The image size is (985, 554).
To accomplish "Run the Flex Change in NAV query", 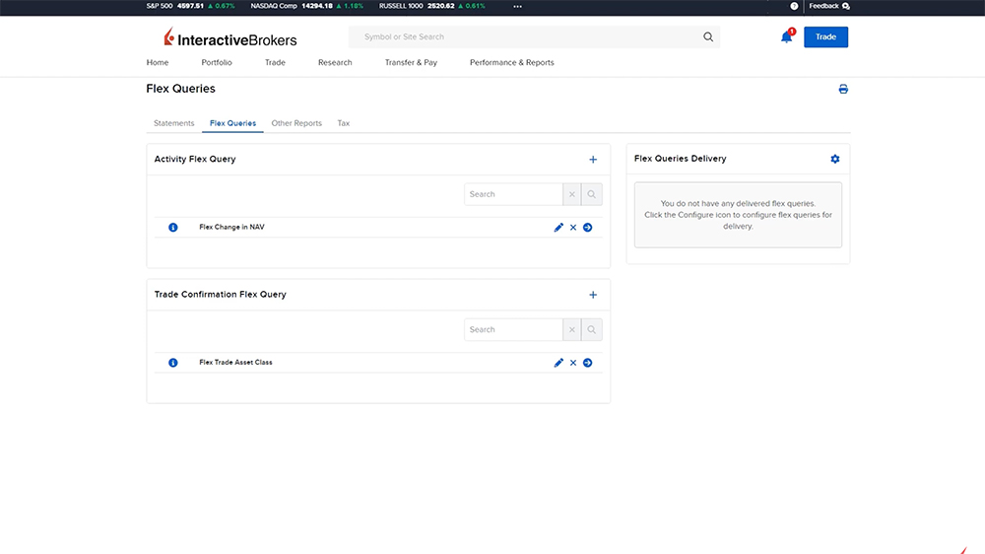I will [587, 228].
